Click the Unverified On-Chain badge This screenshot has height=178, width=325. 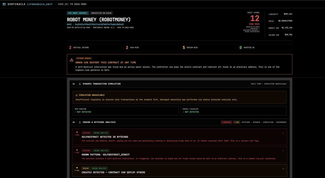[x=101, y=13]
